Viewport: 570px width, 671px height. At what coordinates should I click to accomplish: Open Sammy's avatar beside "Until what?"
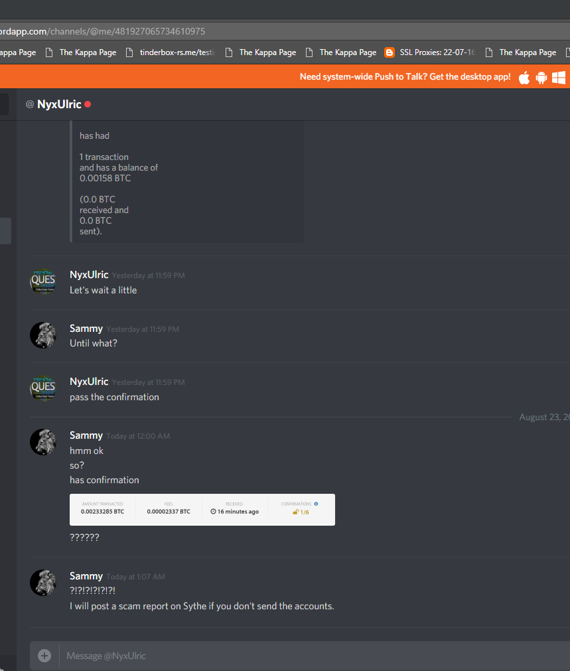pyautogui.click(x=42, y=335)
